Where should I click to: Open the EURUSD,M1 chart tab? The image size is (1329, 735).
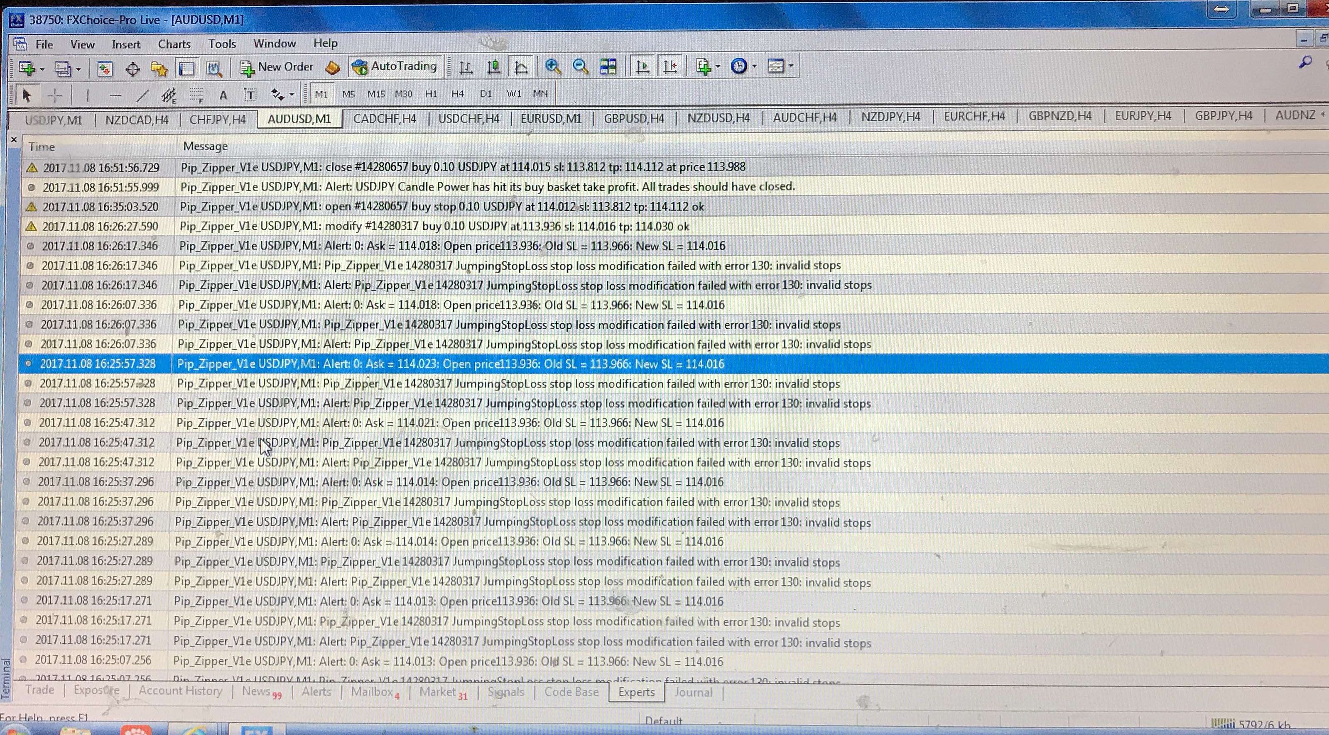550,119
